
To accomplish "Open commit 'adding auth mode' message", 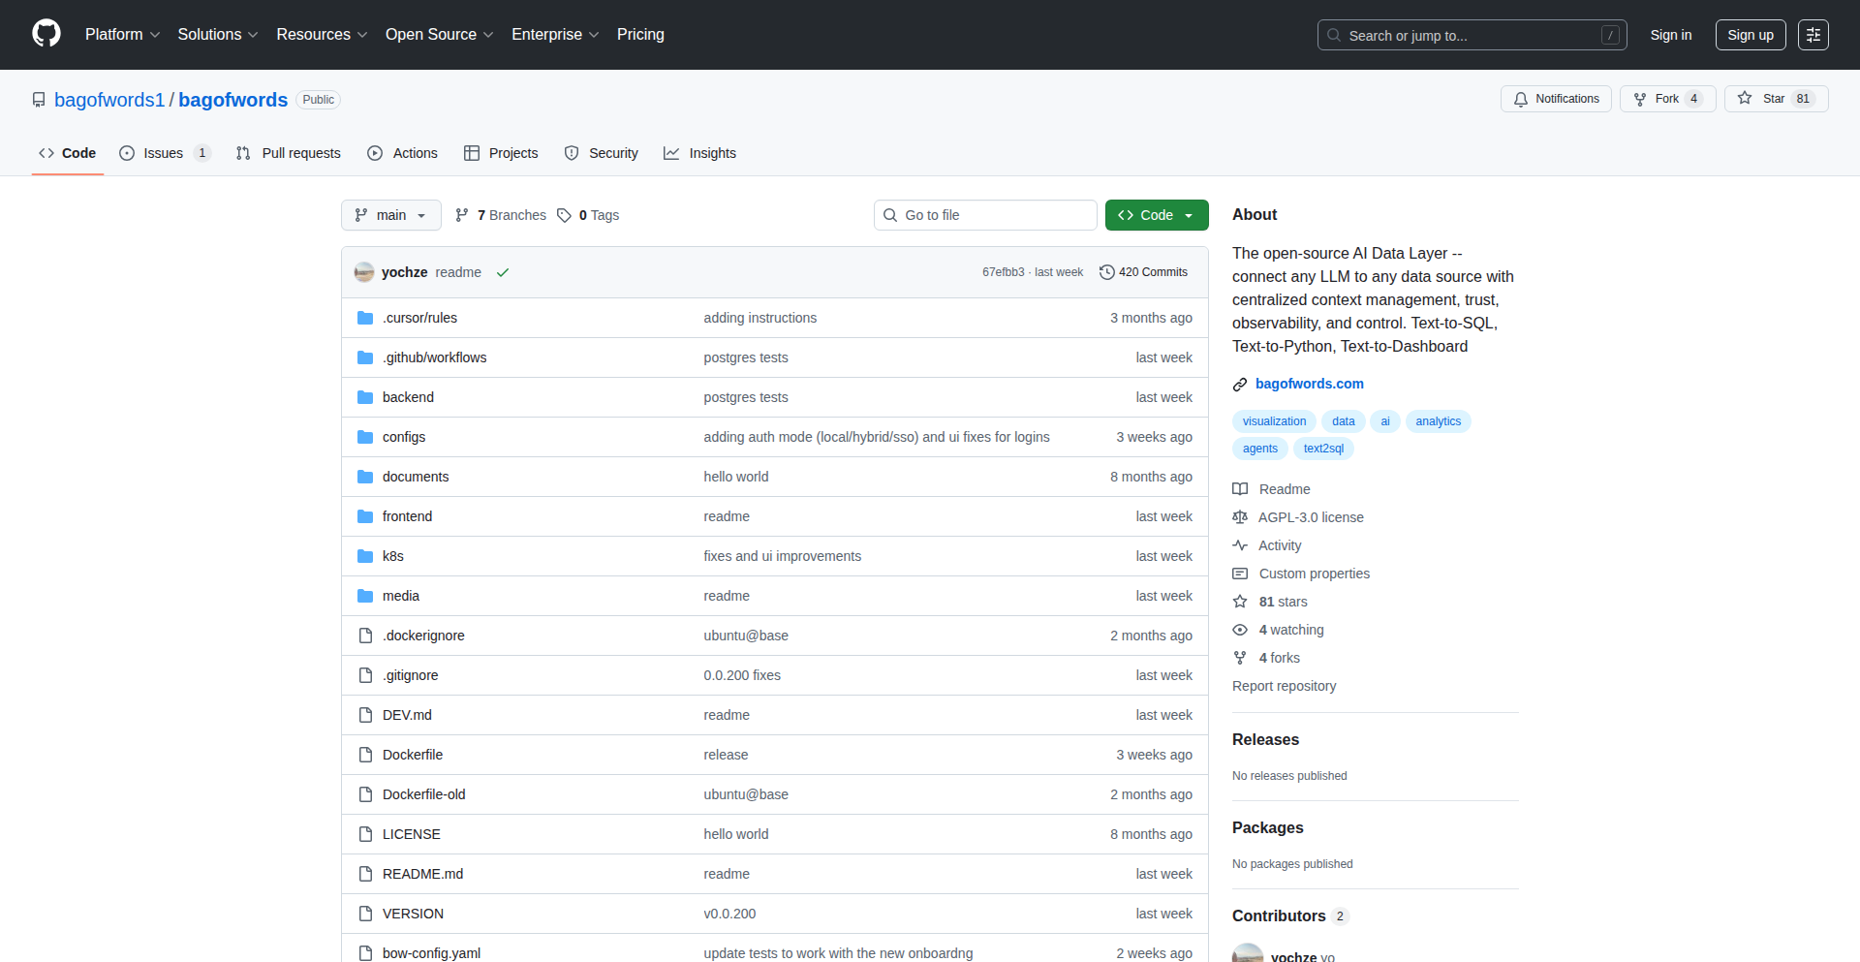I will pos(877,437).
